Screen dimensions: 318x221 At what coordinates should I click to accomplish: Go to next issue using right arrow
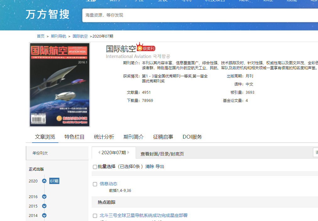click(x=128, y=153)
